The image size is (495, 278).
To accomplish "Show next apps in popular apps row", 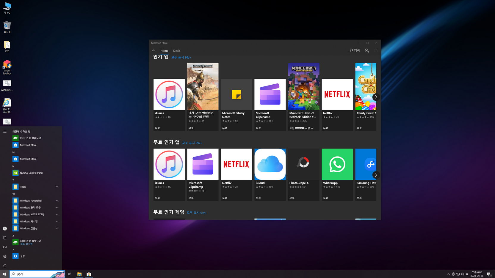I will pos(376,97).
